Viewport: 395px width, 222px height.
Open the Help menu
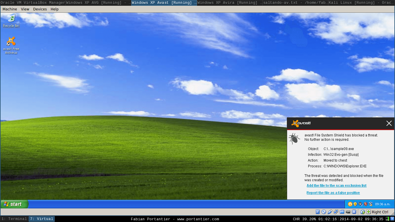click(x=55, y=9)
